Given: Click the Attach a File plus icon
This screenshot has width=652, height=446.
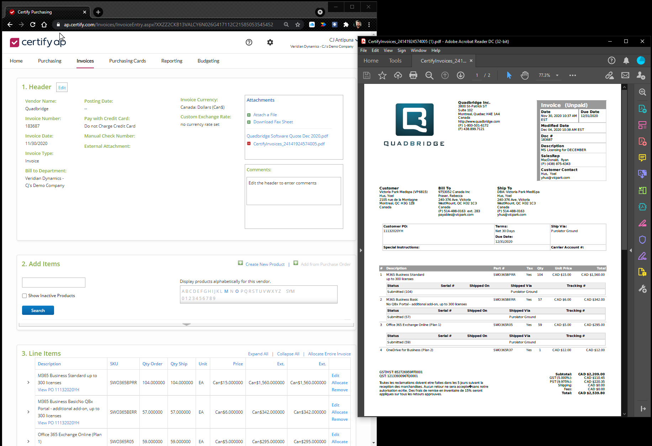Looking at the screenshot, I should (249, 115).
